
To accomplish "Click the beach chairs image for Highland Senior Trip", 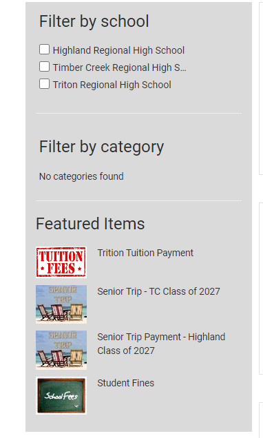I will click(x=61, y=350).
